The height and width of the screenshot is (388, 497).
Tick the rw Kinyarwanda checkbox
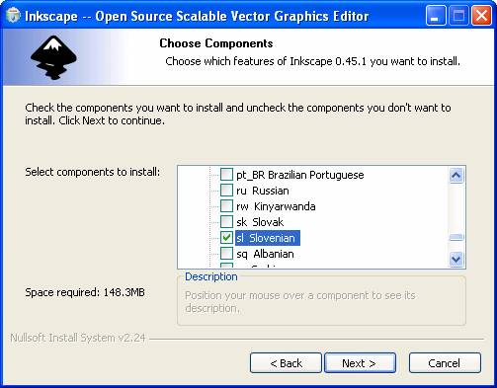point(226,206)
